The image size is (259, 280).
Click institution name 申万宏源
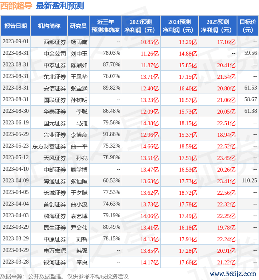pyautogui.click(x=55, y=251)
